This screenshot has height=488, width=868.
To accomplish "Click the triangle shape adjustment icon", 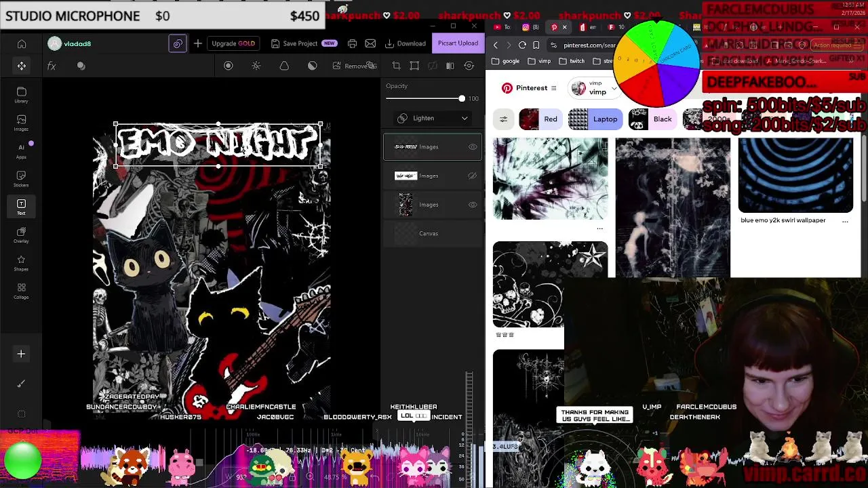I will tap(284, 66).
